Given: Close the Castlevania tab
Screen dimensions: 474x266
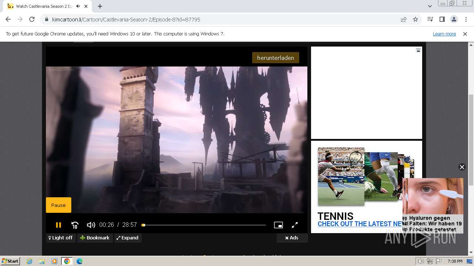Looking at the screenshot, I should pyautogui.click(x=86, y=6).
